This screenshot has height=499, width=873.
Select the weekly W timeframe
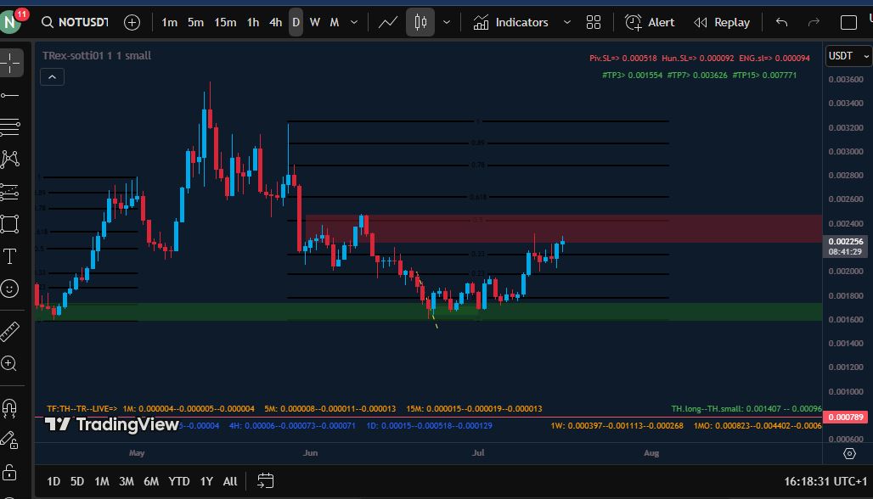[314, 22]
